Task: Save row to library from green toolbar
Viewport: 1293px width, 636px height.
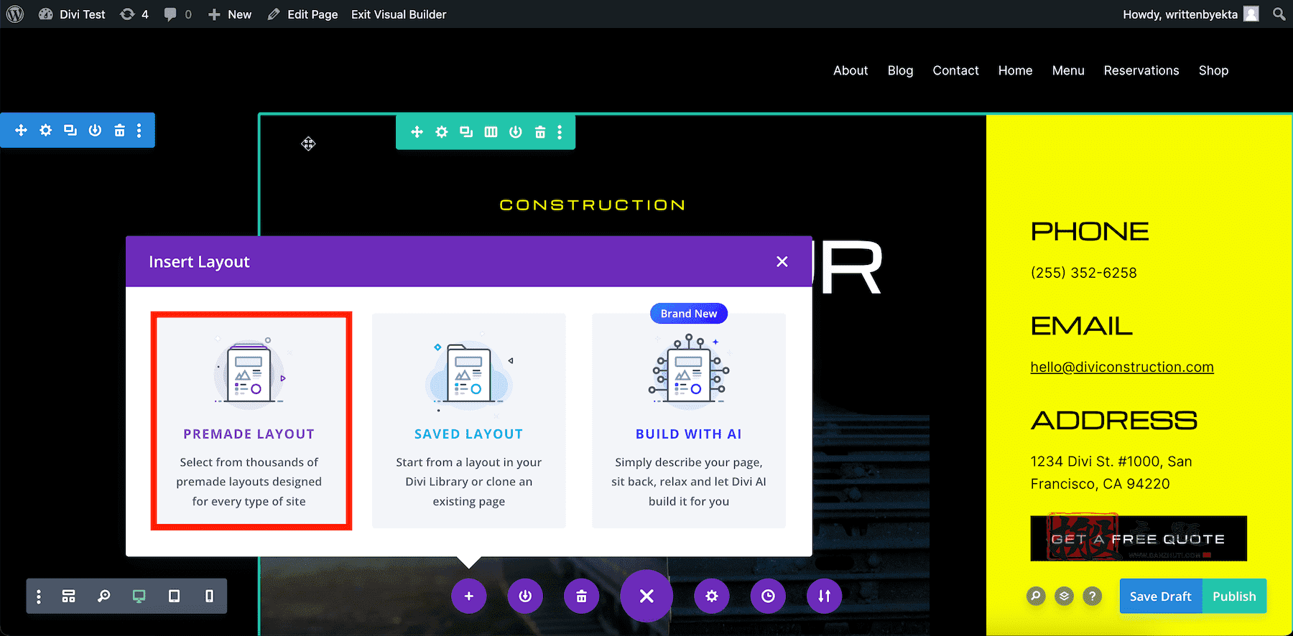Action: 516,132
